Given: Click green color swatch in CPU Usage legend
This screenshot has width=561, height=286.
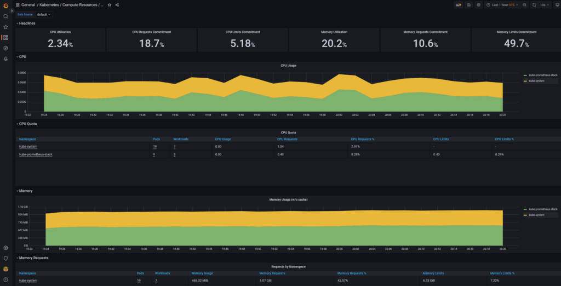Looking at the screenshot, I should click(525, 75).
